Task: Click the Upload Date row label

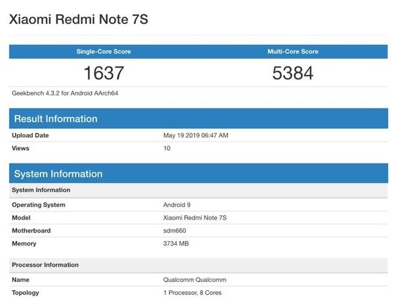Action: (x=30, y=135)
